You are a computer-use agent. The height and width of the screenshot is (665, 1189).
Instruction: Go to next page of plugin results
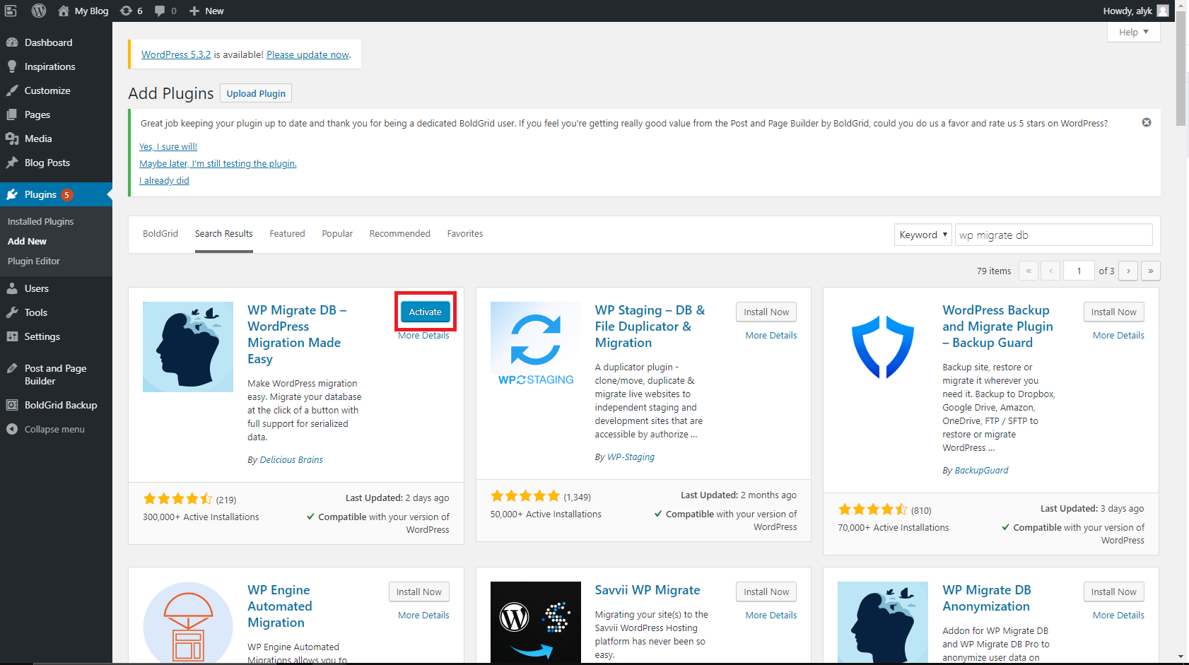point(1128,271)
